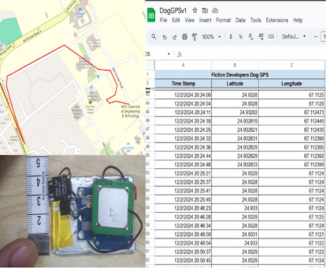The image size is (326, 268).
Task: Print the spreadsheet
Action: [185, 37]
